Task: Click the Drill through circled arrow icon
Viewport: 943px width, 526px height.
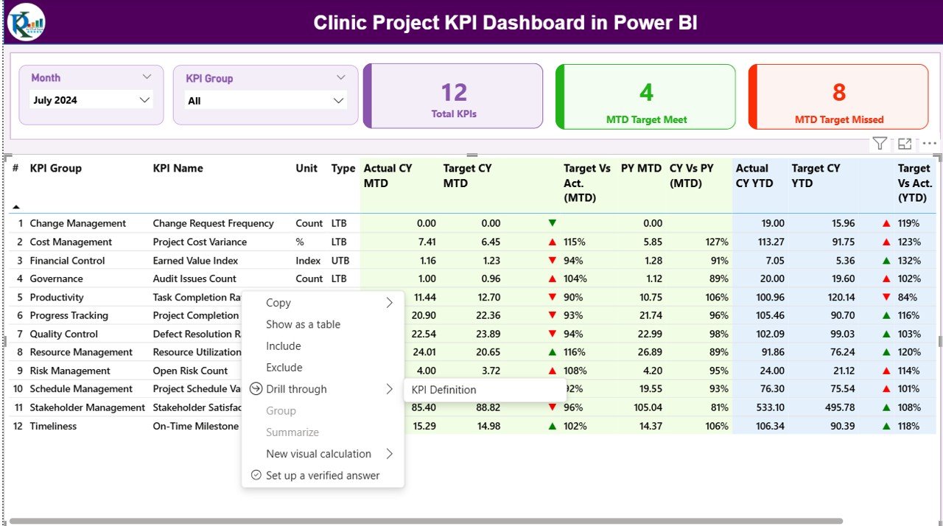Action: tap(256, 389)
